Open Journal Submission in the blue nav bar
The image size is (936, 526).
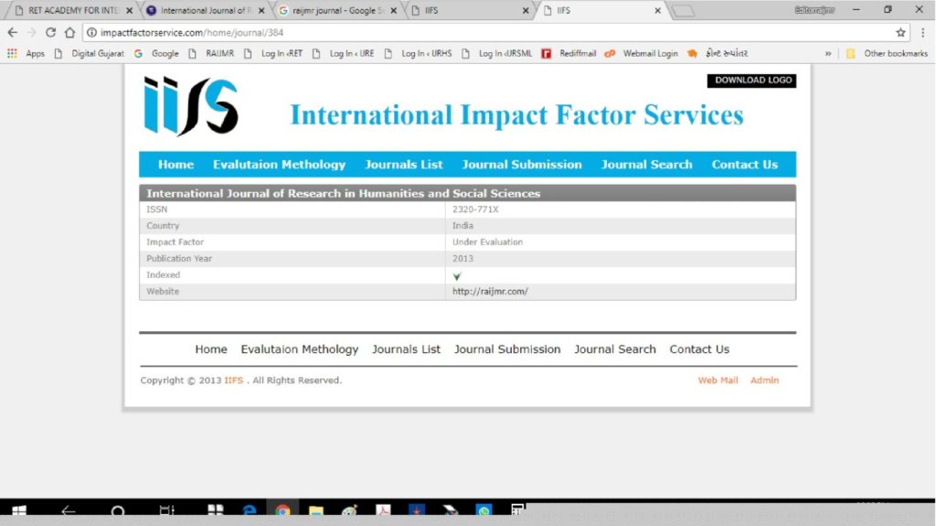point(522,165)
